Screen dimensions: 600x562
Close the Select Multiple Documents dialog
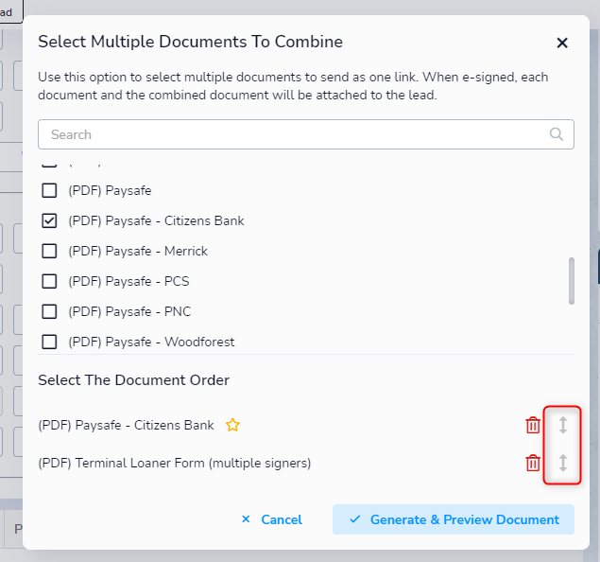[562, 43]
